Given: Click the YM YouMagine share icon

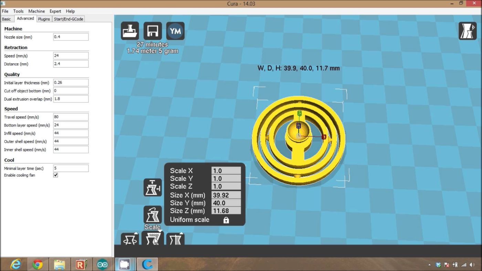Looking at the screenshot, I should click(x=175, y=31).
